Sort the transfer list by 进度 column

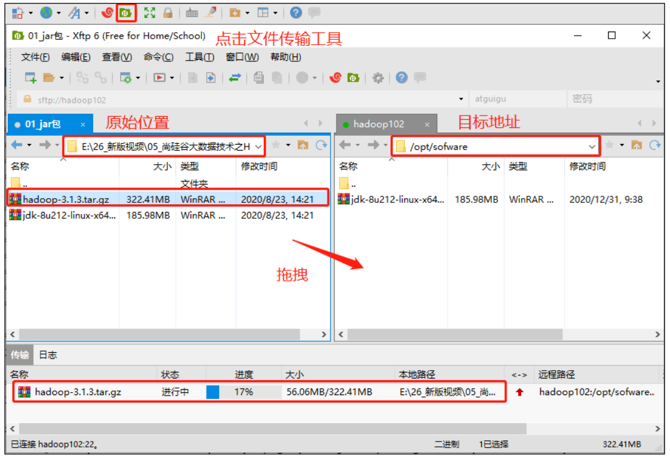point(244,374)
